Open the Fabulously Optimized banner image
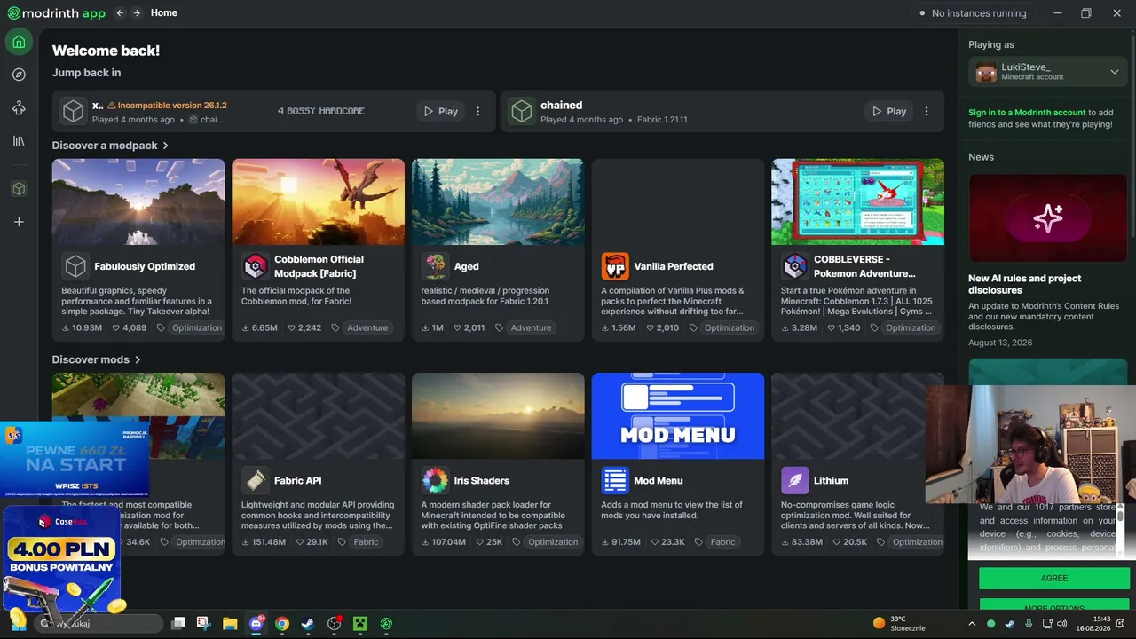Screen dimensions: 1136x639 pos(138,201)
